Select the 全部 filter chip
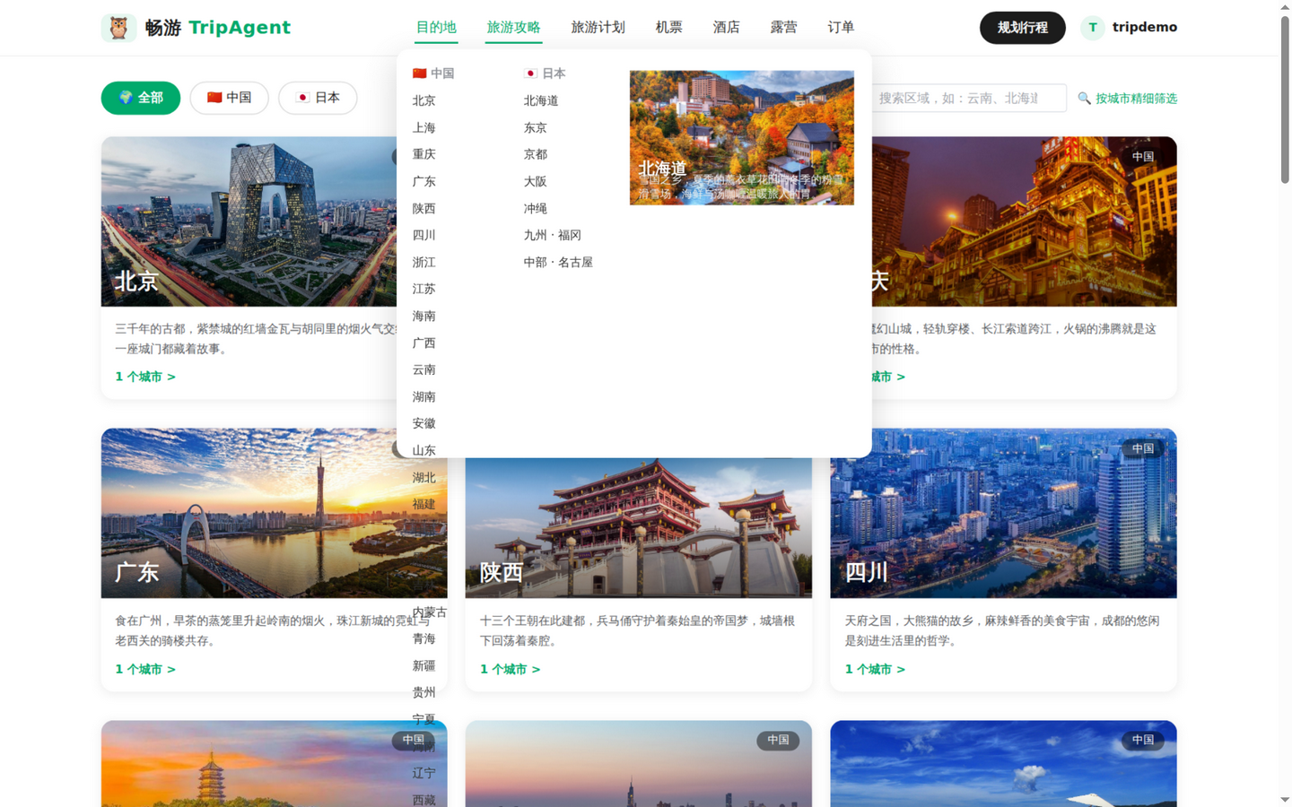Viewport: 1292px width, 807px height. click(141, 98)
